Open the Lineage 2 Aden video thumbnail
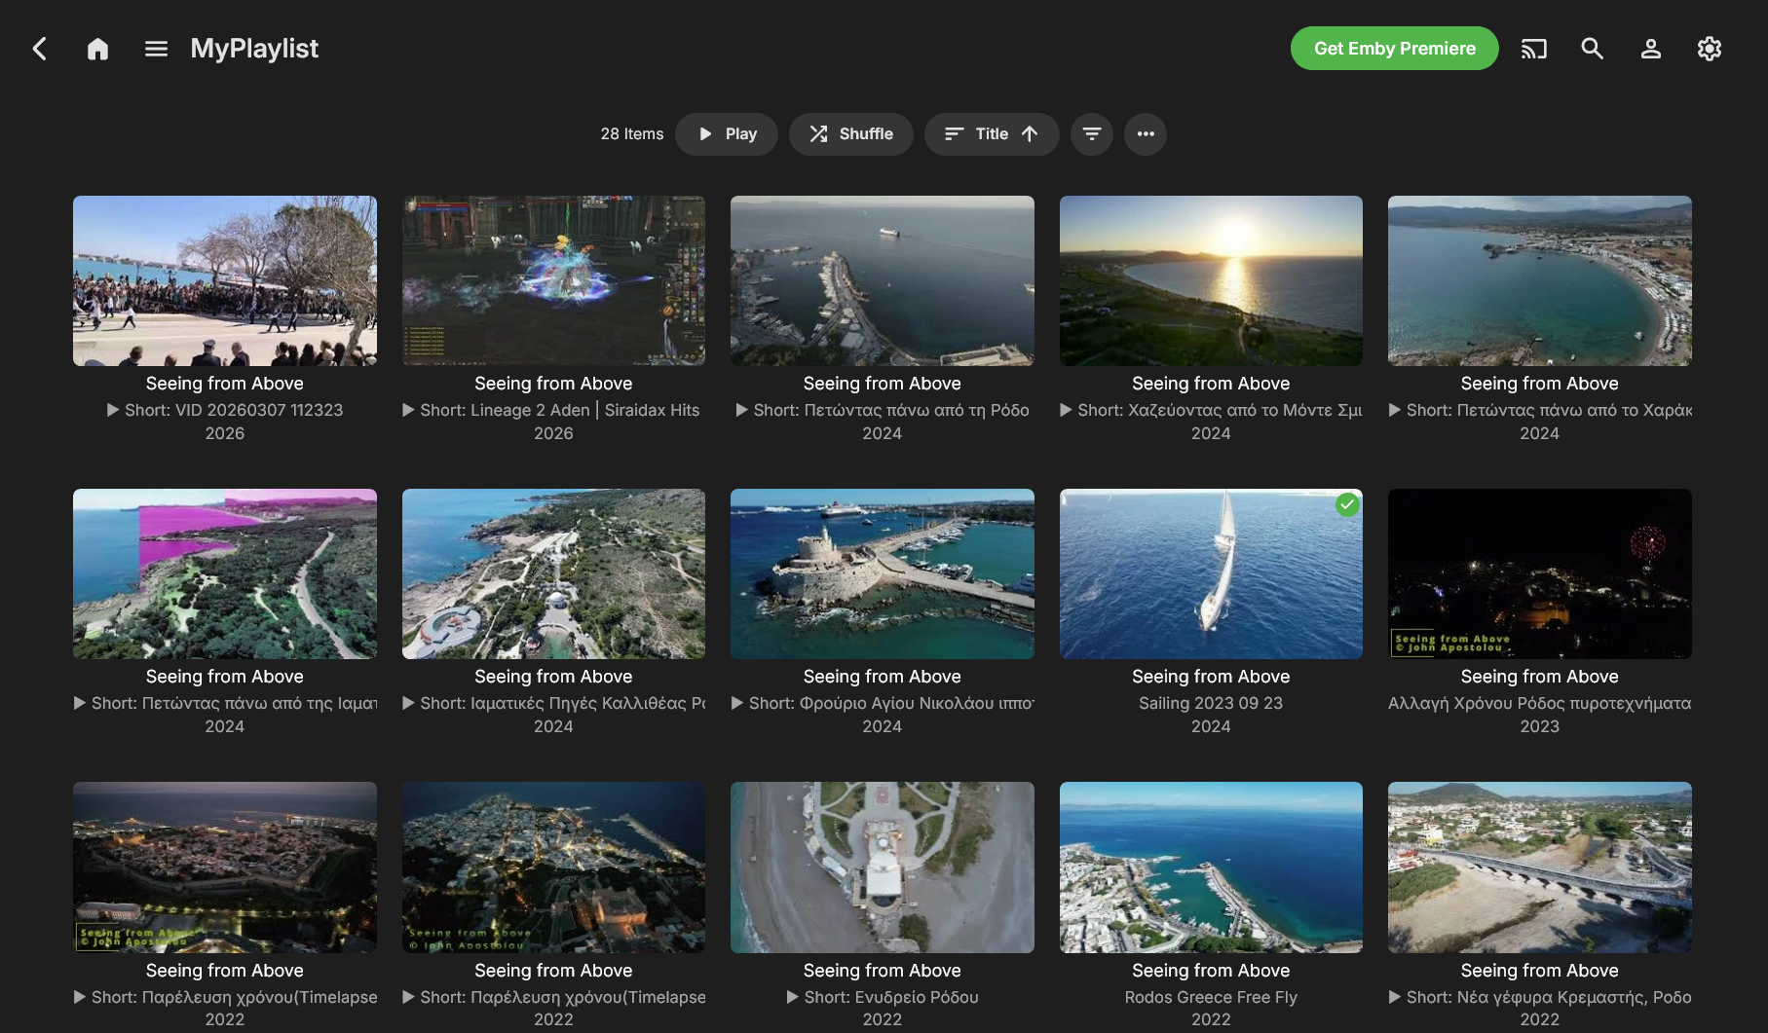This screenshot has height=1033, width=1768. [553, 281]
